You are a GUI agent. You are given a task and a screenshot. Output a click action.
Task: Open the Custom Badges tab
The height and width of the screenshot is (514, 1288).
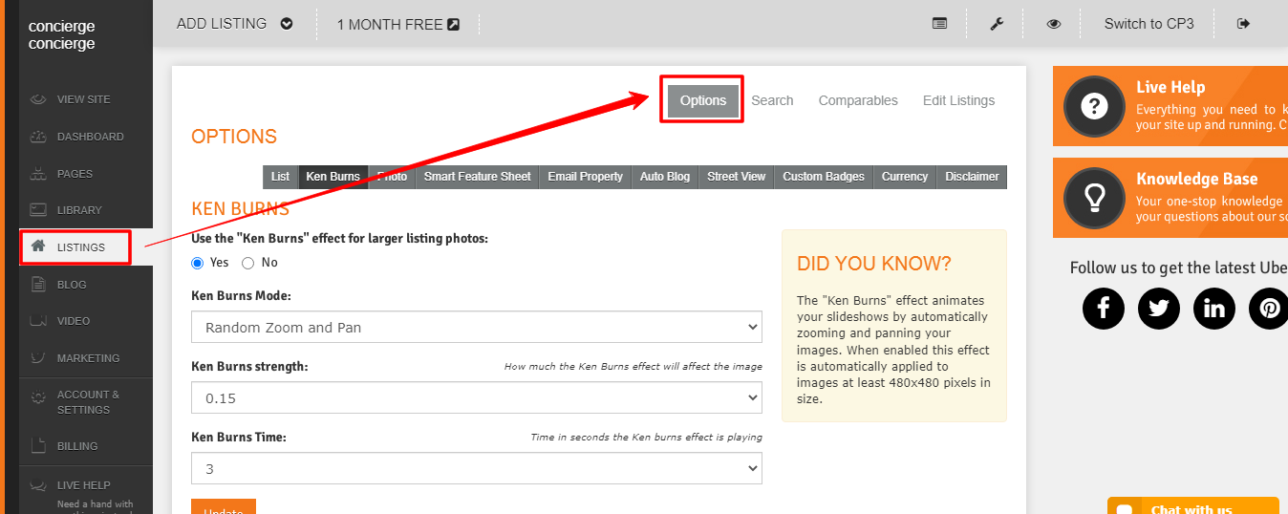(823, 177)
